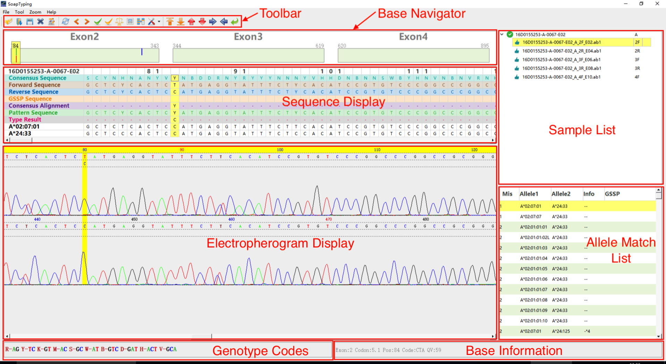Click the blue mismatch marker in Exon2 bar
Image resolution: width=666 pixels, height=364 pixels.
click(142, 52)
